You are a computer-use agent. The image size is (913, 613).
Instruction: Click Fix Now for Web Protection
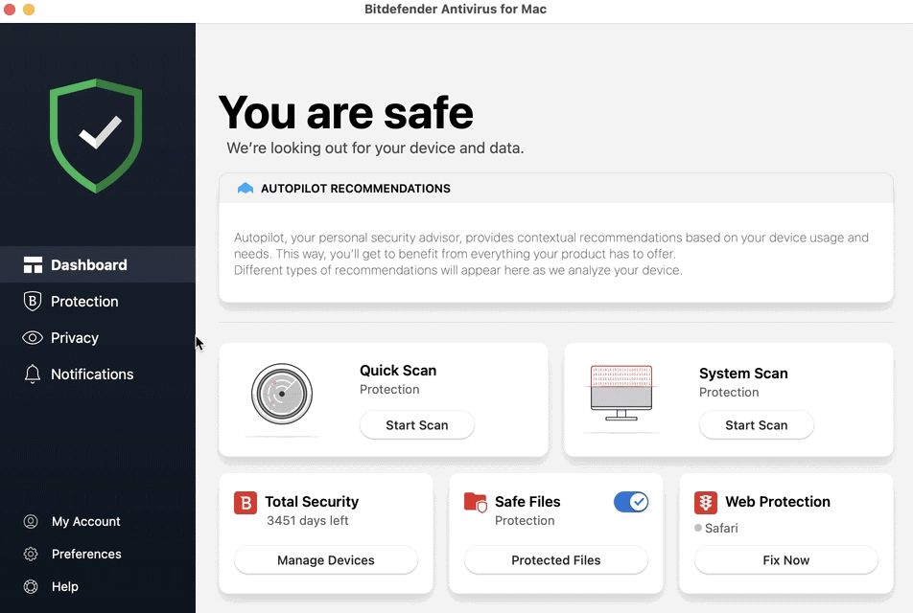(x=786, y=560)
